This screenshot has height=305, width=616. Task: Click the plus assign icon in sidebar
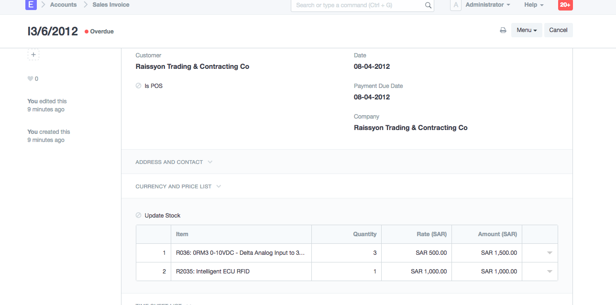pyautogui.click(x=33, y=55)
